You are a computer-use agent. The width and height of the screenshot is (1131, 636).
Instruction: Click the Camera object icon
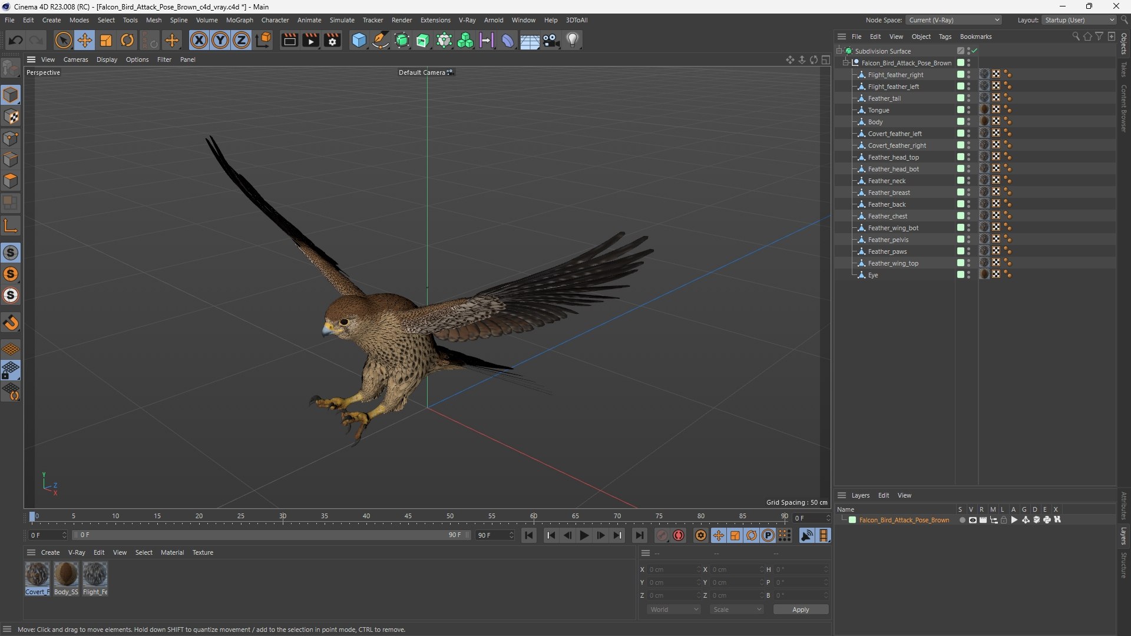tap(551, 40)
